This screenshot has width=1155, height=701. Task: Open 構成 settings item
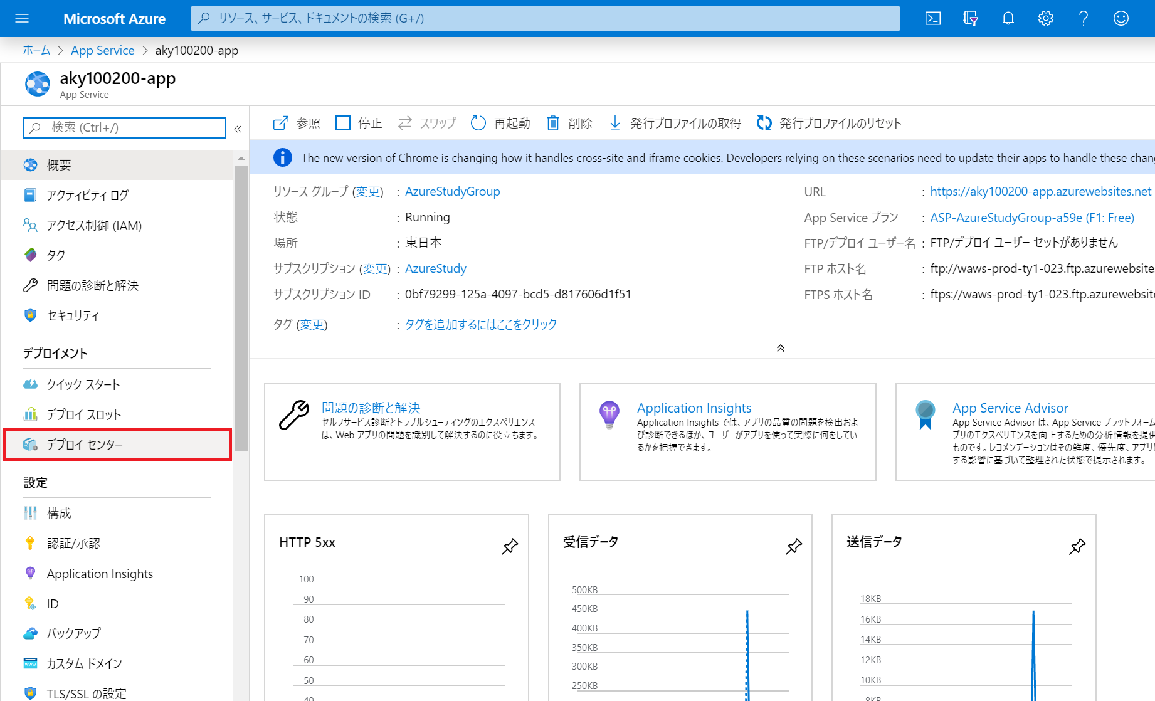click(x=117, y=513)
